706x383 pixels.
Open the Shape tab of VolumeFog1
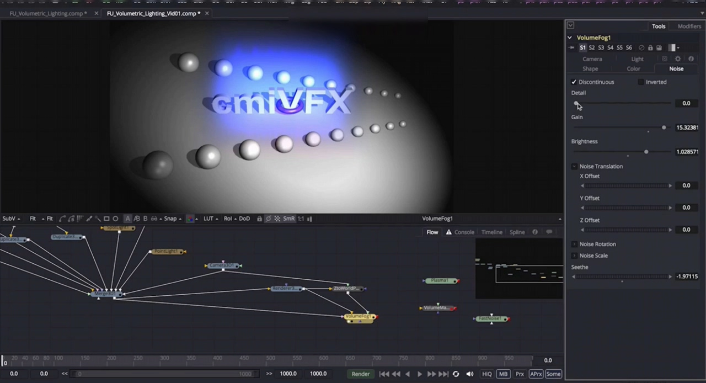[x=590, y=69]
